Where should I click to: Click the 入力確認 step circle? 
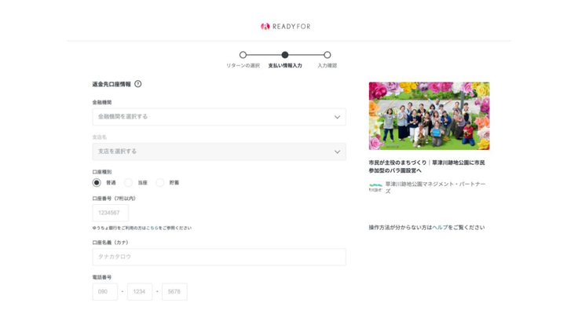(327, 55)
